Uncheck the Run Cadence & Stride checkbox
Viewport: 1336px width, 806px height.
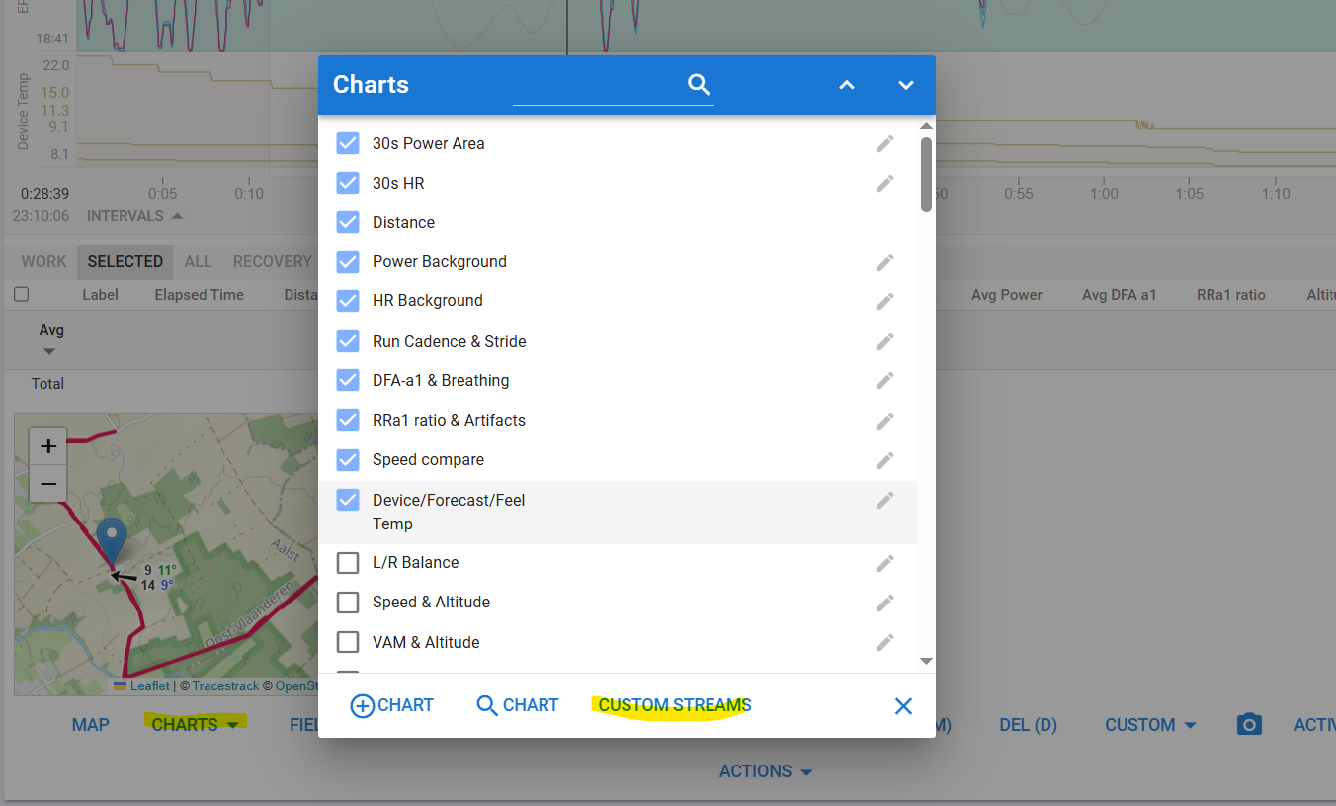click(348, 341)
